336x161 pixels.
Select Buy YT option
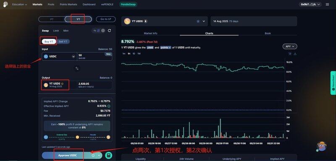(x=49, y=42)
